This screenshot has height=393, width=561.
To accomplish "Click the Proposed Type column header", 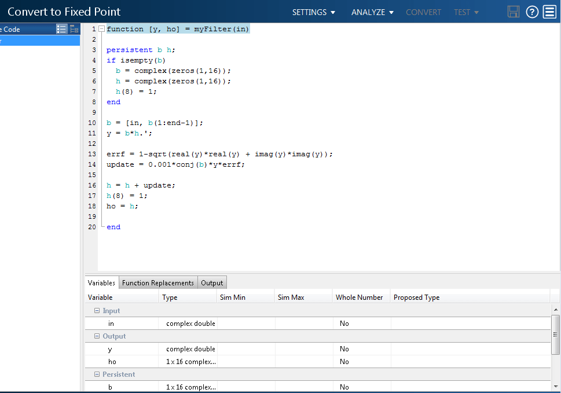I will 416,297.
